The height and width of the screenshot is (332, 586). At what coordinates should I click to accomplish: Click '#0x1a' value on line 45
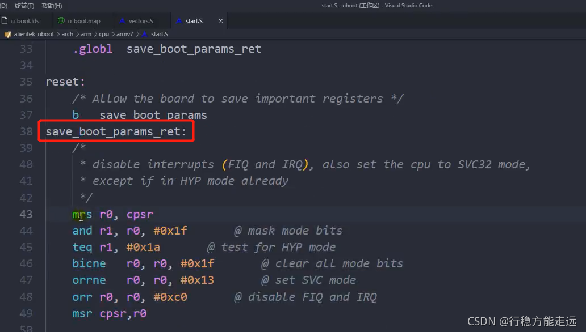pos(143,248)
